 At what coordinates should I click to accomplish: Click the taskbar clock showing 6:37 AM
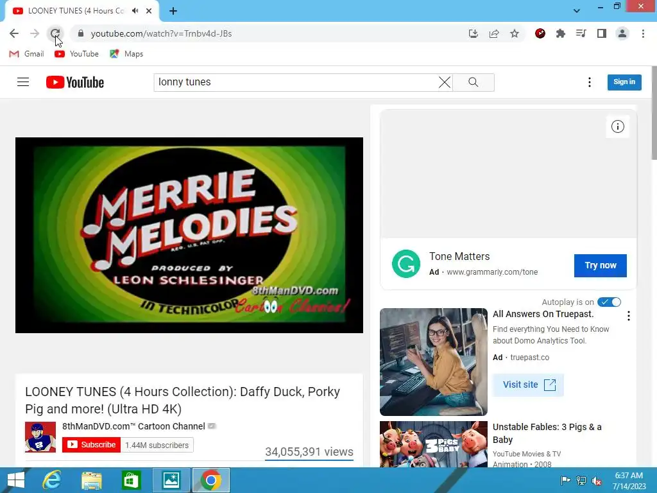[x=629, y=481]
